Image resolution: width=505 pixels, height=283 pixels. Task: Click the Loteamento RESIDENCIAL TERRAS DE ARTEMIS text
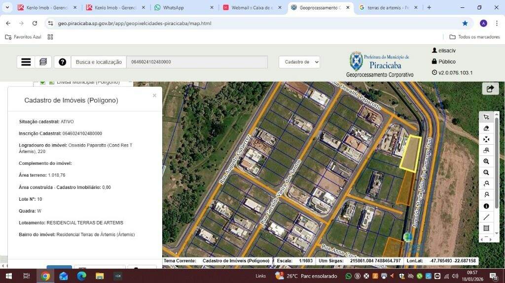[x=71, y=222]
